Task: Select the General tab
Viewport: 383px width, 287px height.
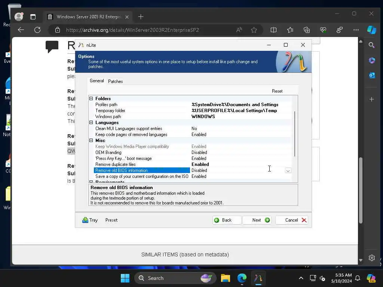Action: tap(97, 81)
